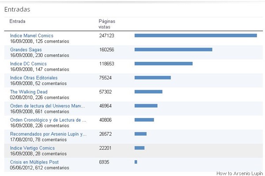Open The Walking Dead post

[x=29, y=92]
